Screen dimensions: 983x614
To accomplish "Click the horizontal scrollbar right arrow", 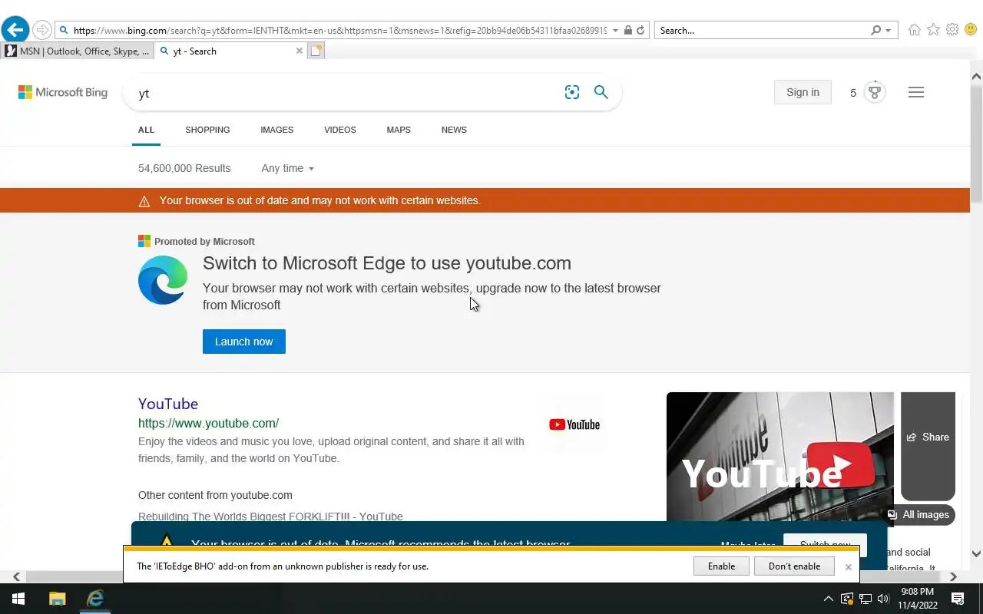I will coord(953,576).
